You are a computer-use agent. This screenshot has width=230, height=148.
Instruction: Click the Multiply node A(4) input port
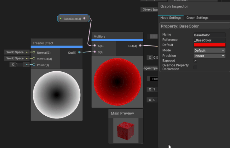coord(95,46)
